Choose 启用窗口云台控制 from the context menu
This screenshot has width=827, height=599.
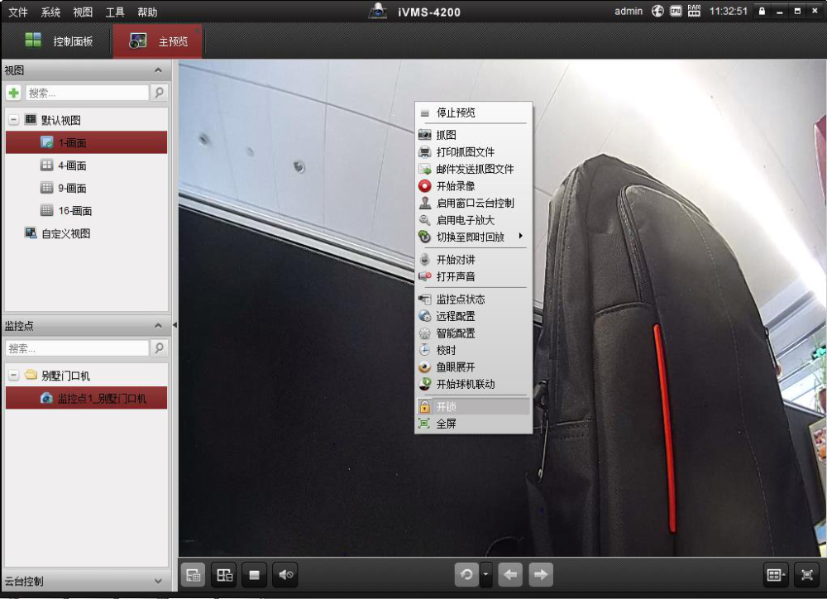473,203
